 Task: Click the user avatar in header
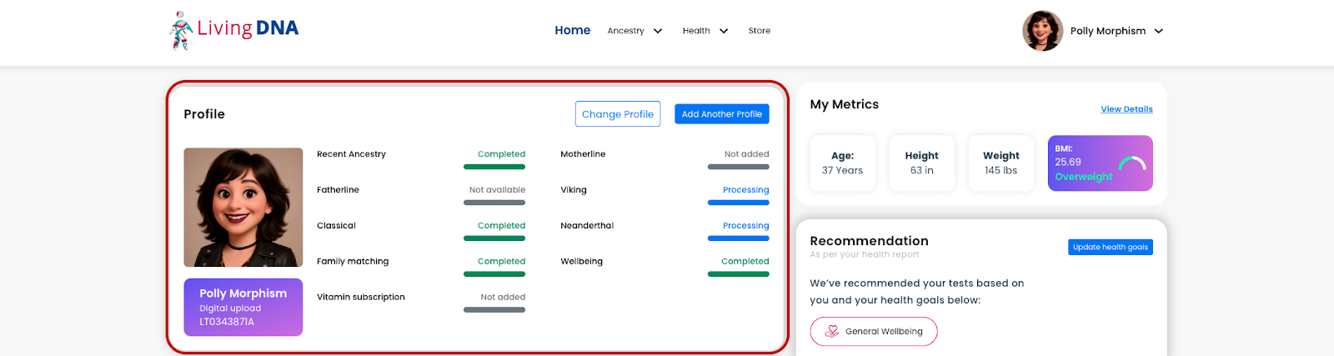coord(1042,31)
